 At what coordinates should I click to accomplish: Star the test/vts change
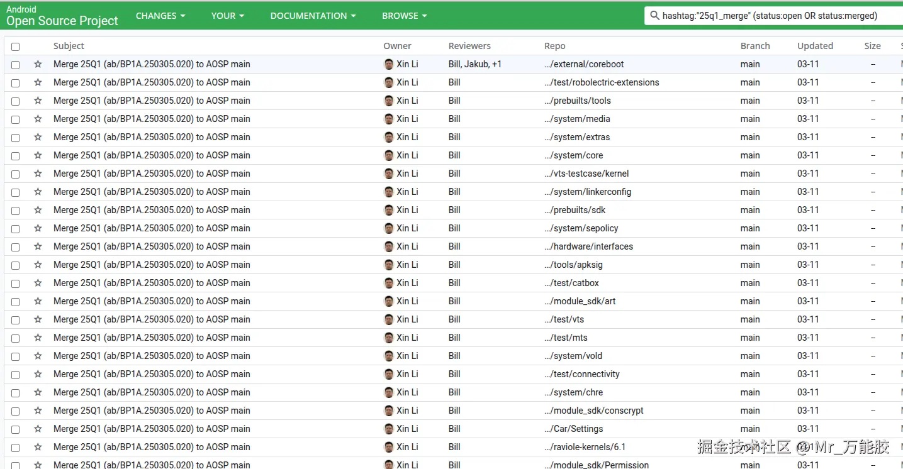tap(38, 319)
